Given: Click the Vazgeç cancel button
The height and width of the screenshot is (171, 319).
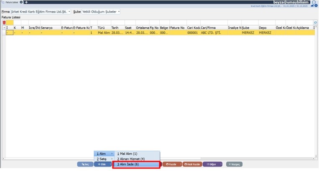Looking at the screenshot, I should (234, 164).
